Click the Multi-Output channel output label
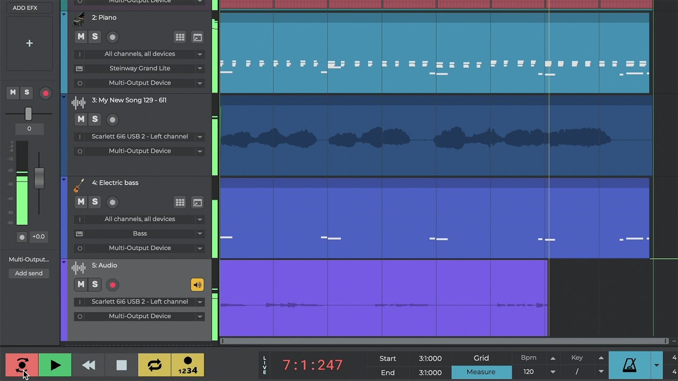The image size is (678, 381). tap(29, 259)
